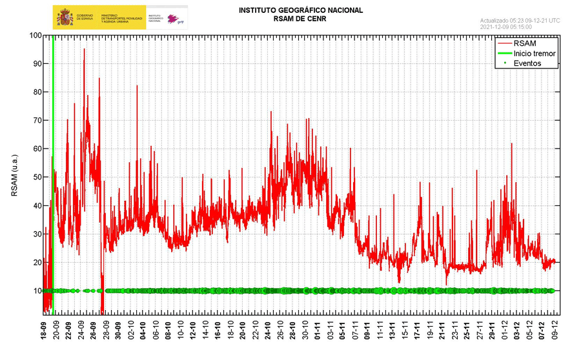Click the x-axis date label '28-09'
Image resolution: width=581 pixels, height=350 pixels.
106,331
